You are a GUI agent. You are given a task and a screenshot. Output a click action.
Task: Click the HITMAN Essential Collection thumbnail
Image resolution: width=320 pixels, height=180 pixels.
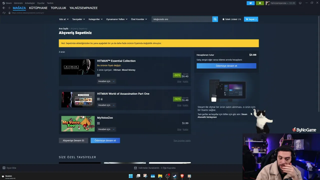[x=78, y=67]
